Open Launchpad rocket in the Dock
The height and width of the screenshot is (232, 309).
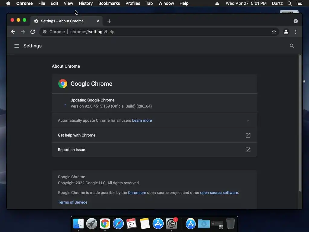[x=92, y=224]
